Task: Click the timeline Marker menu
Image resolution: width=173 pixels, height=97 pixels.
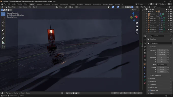Action: pos(28,93)
